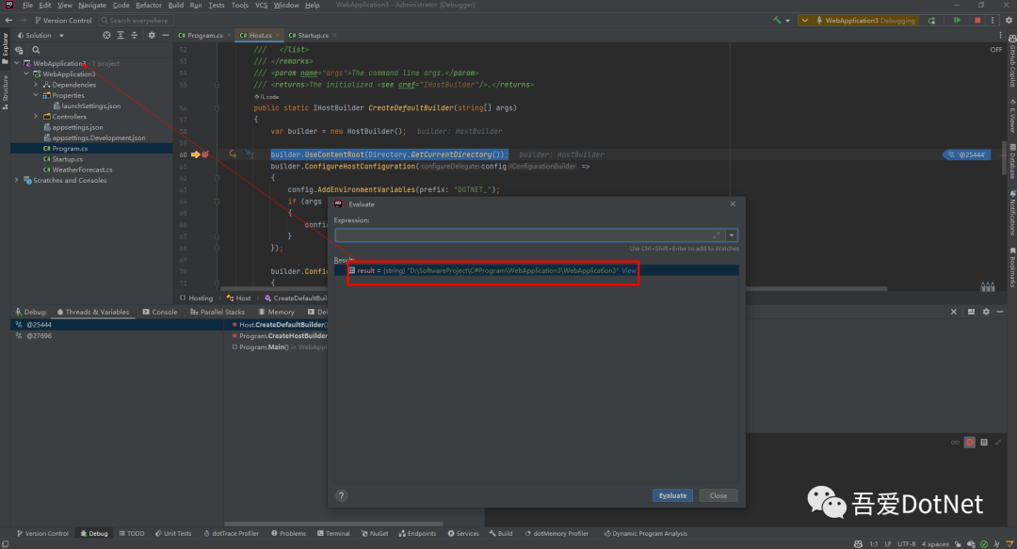Expand Scratches and Consoles
The width and height of the screenshot is (1017, 549).
click(x=17, y=181)
